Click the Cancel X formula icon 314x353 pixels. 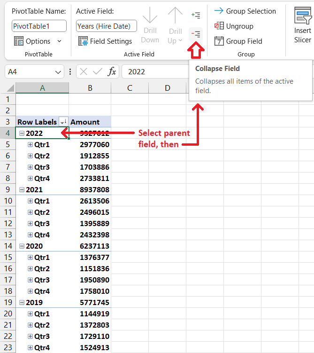84,72
